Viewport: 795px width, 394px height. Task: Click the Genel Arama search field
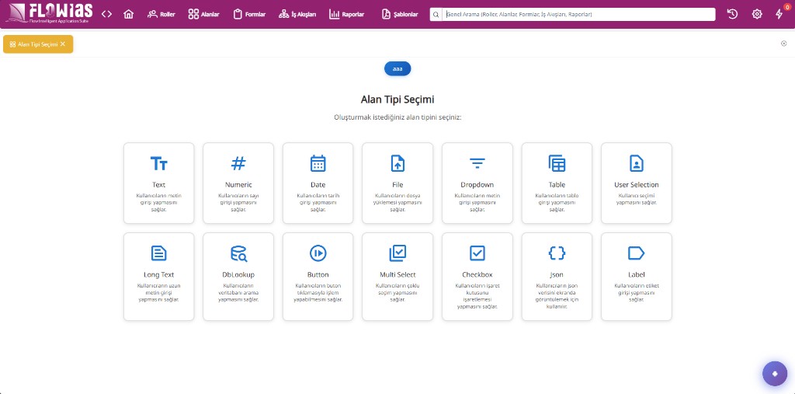pos(578,14)
